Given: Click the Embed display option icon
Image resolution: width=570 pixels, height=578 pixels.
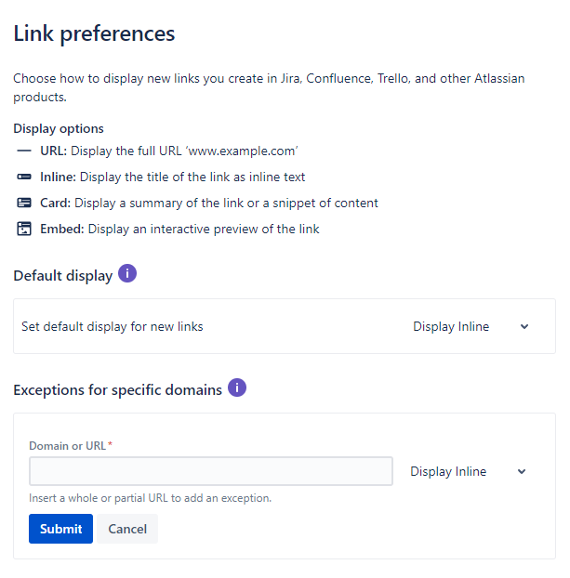Looking at the screenshot, I should coord(24,229).
